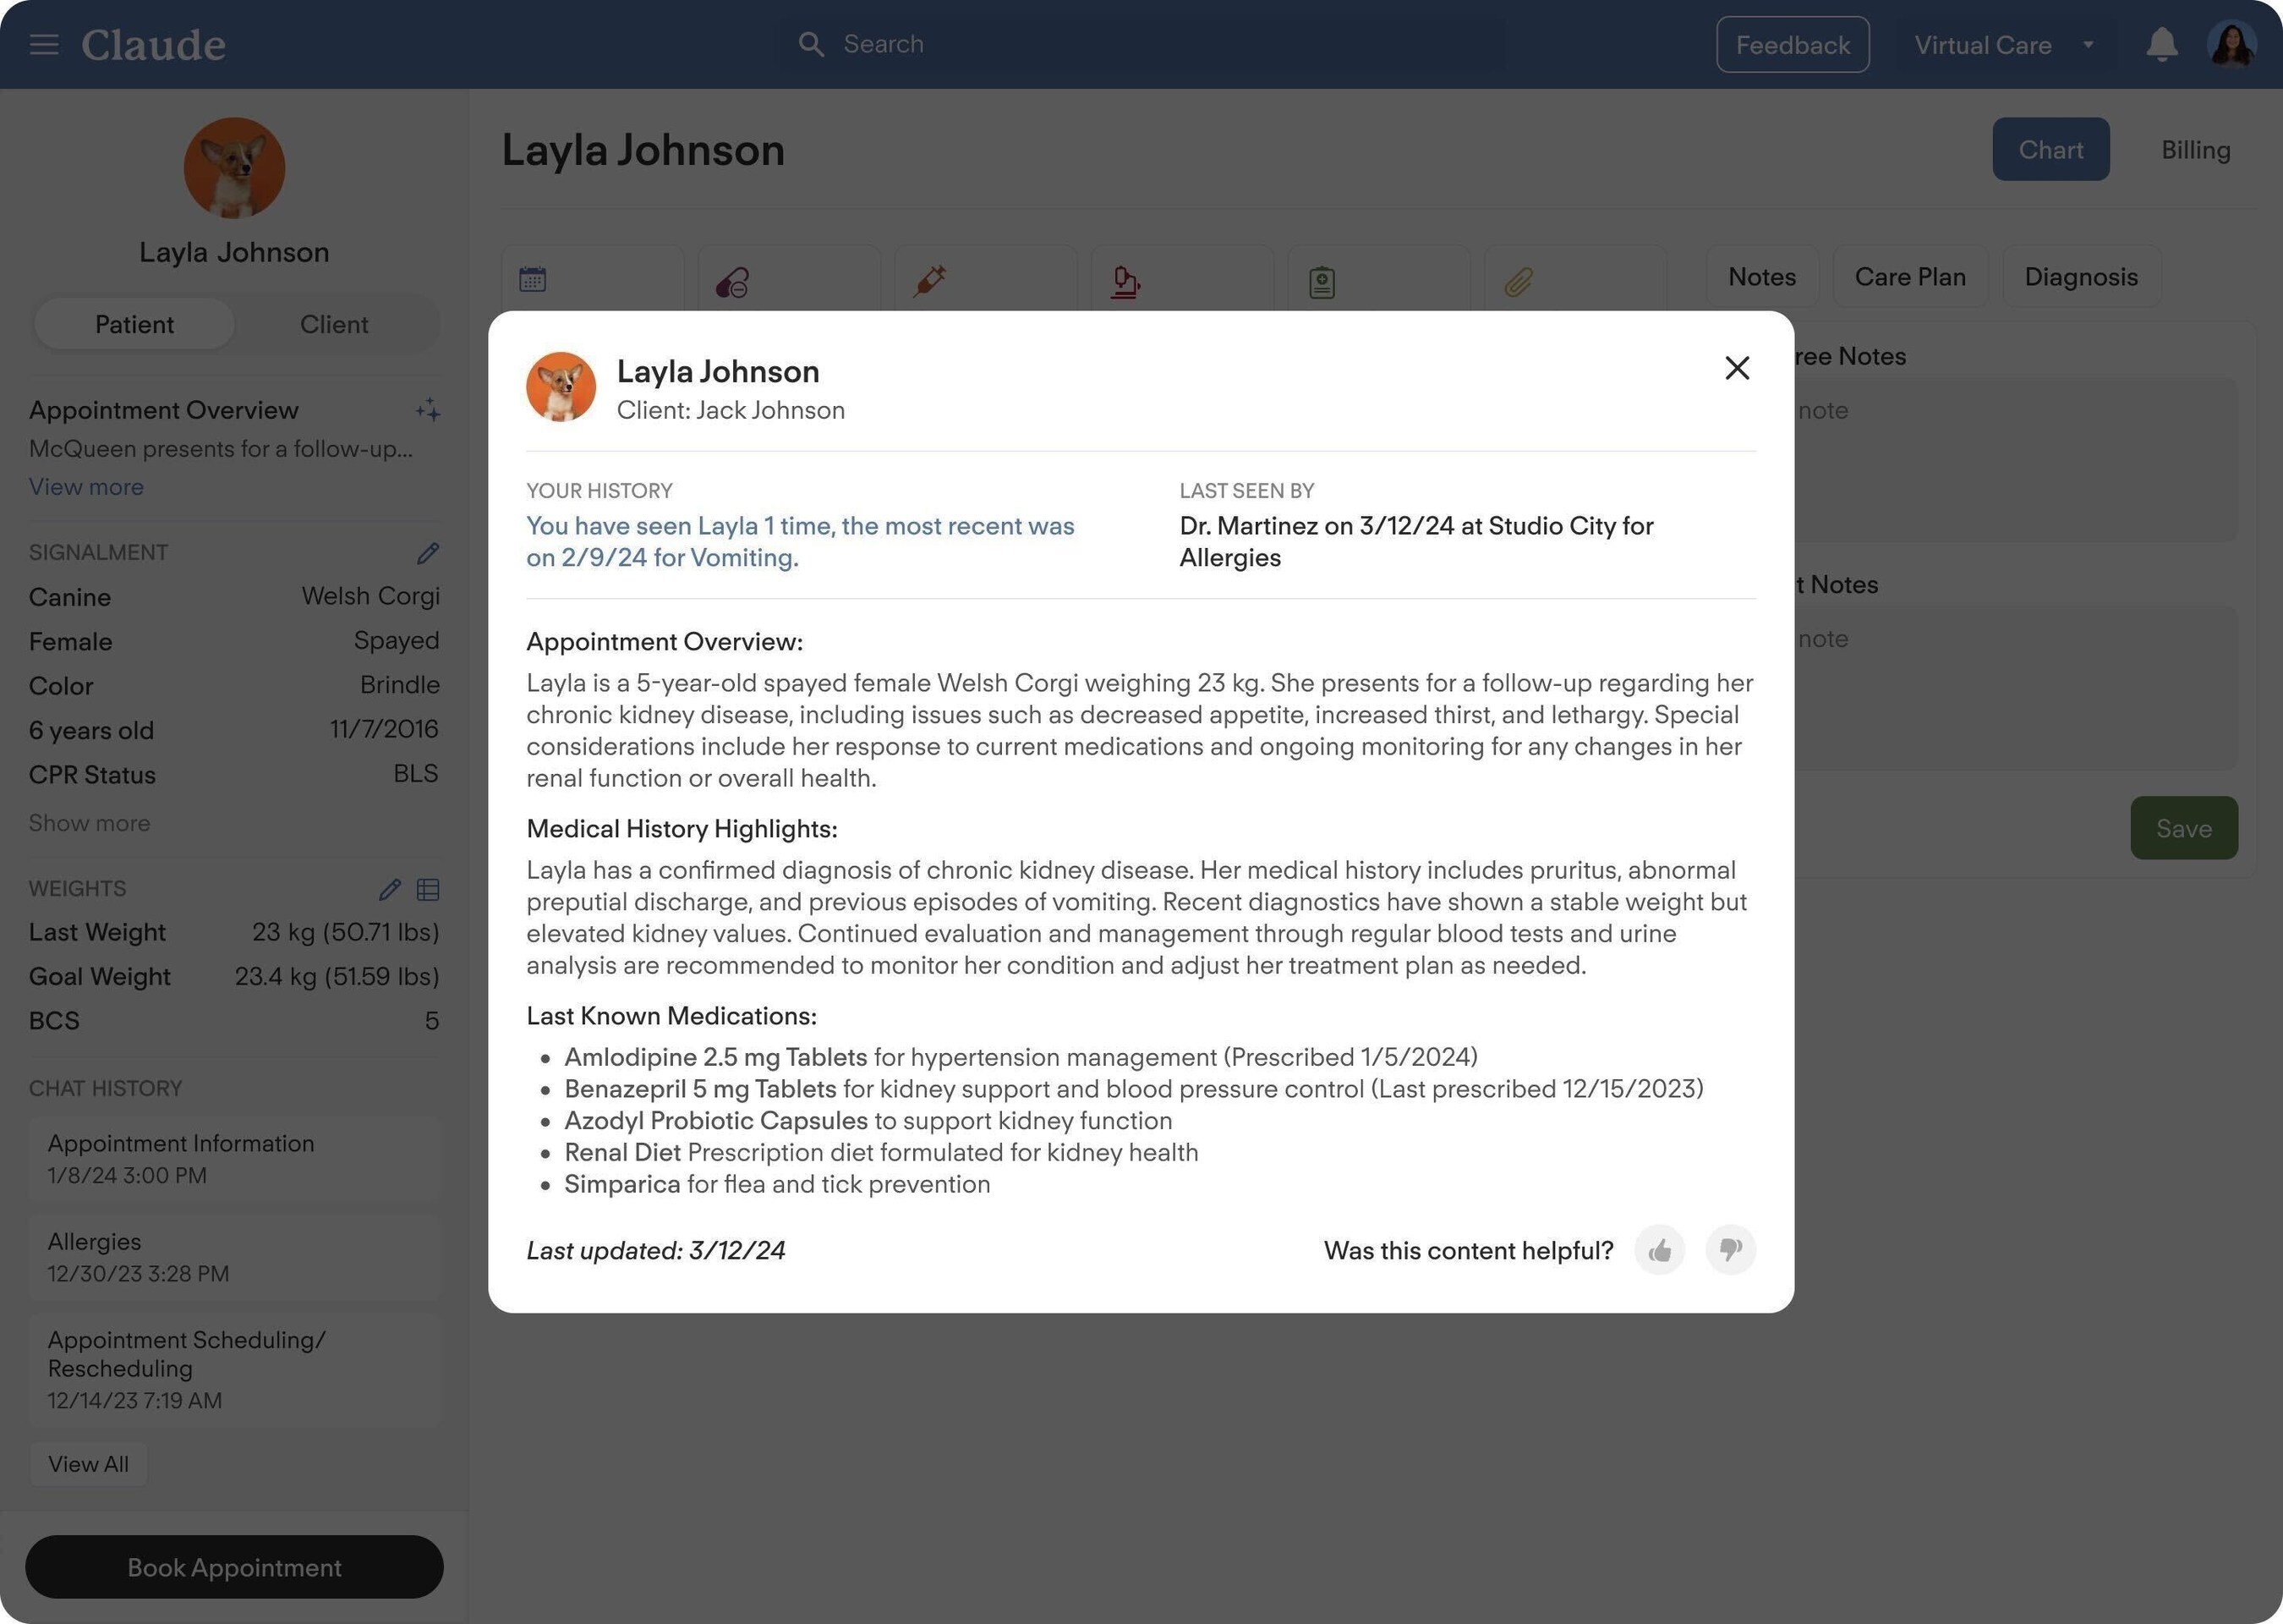Open the Diagnosis tab

2081,277
